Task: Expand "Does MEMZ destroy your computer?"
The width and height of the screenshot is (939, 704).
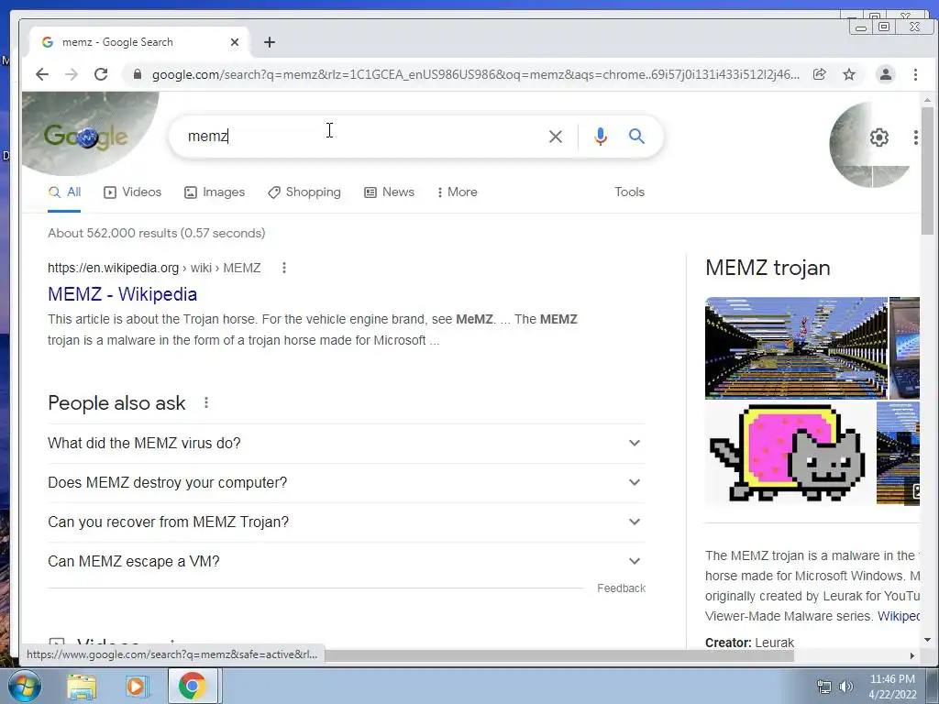Action: (346, 482)
